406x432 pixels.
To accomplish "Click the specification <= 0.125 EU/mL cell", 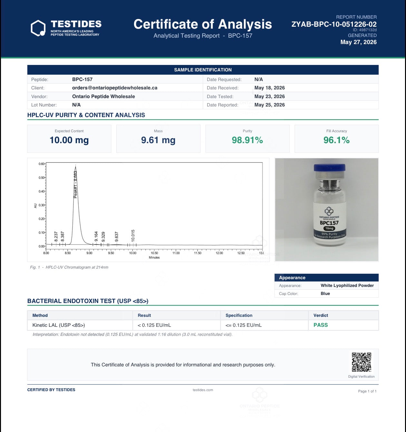I will coord(264,325).
